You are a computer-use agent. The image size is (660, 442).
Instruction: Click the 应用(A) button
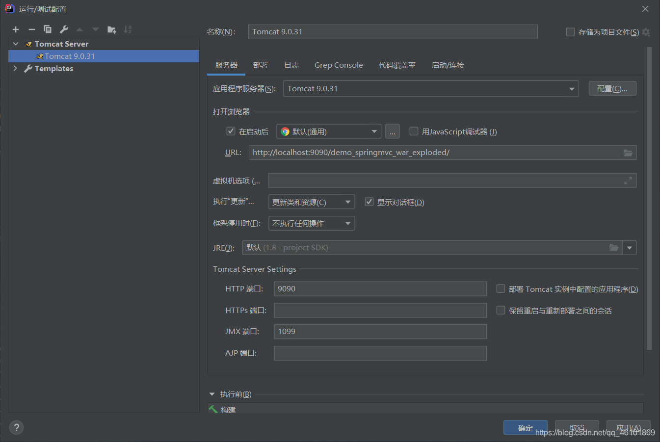pos(629,428)
